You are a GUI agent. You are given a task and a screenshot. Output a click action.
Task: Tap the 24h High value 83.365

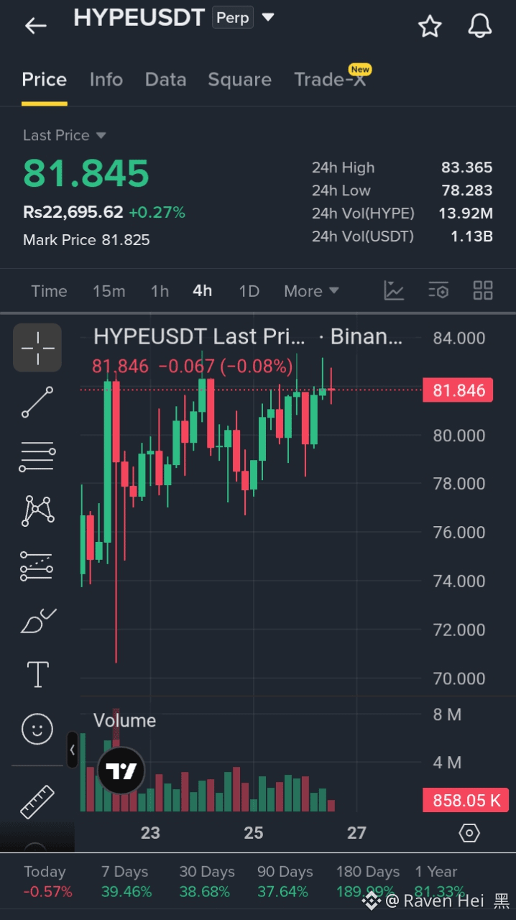click(x=467, y=167)
